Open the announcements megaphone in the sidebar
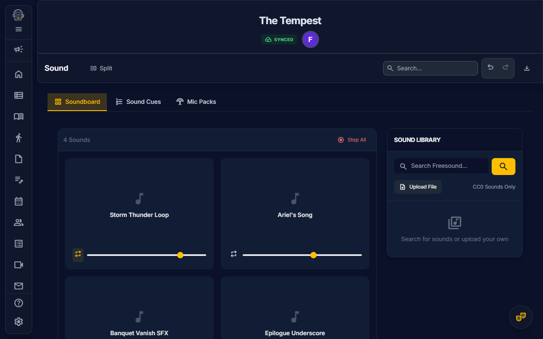Viewport: 543px width, 339px height. click(x=19, y=49)
